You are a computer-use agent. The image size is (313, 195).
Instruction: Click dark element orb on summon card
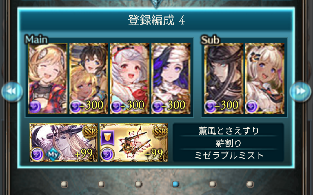pyautogui.click(x=37, y=154)
